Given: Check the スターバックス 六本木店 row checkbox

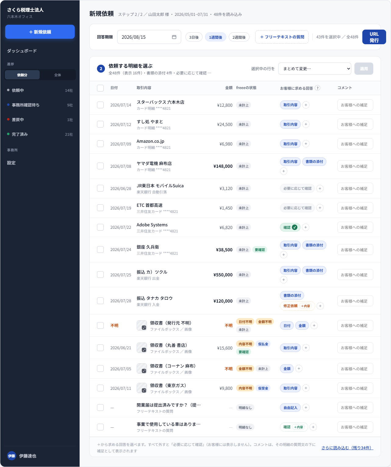Looking at the screenshot, I should tap(100, 105).
